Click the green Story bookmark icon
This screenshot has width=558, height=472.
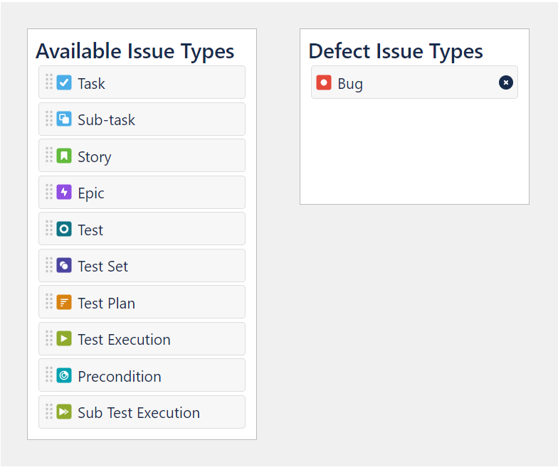(64, 156)
